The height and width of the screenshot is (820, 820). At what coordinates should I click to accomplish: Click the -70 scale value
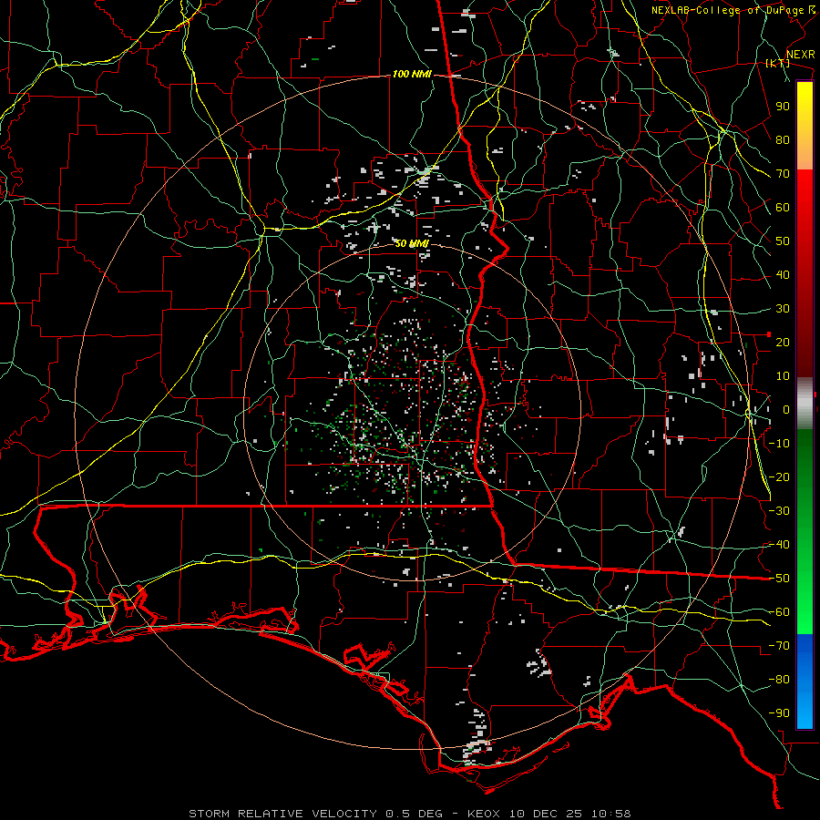(x=779, y=646)
